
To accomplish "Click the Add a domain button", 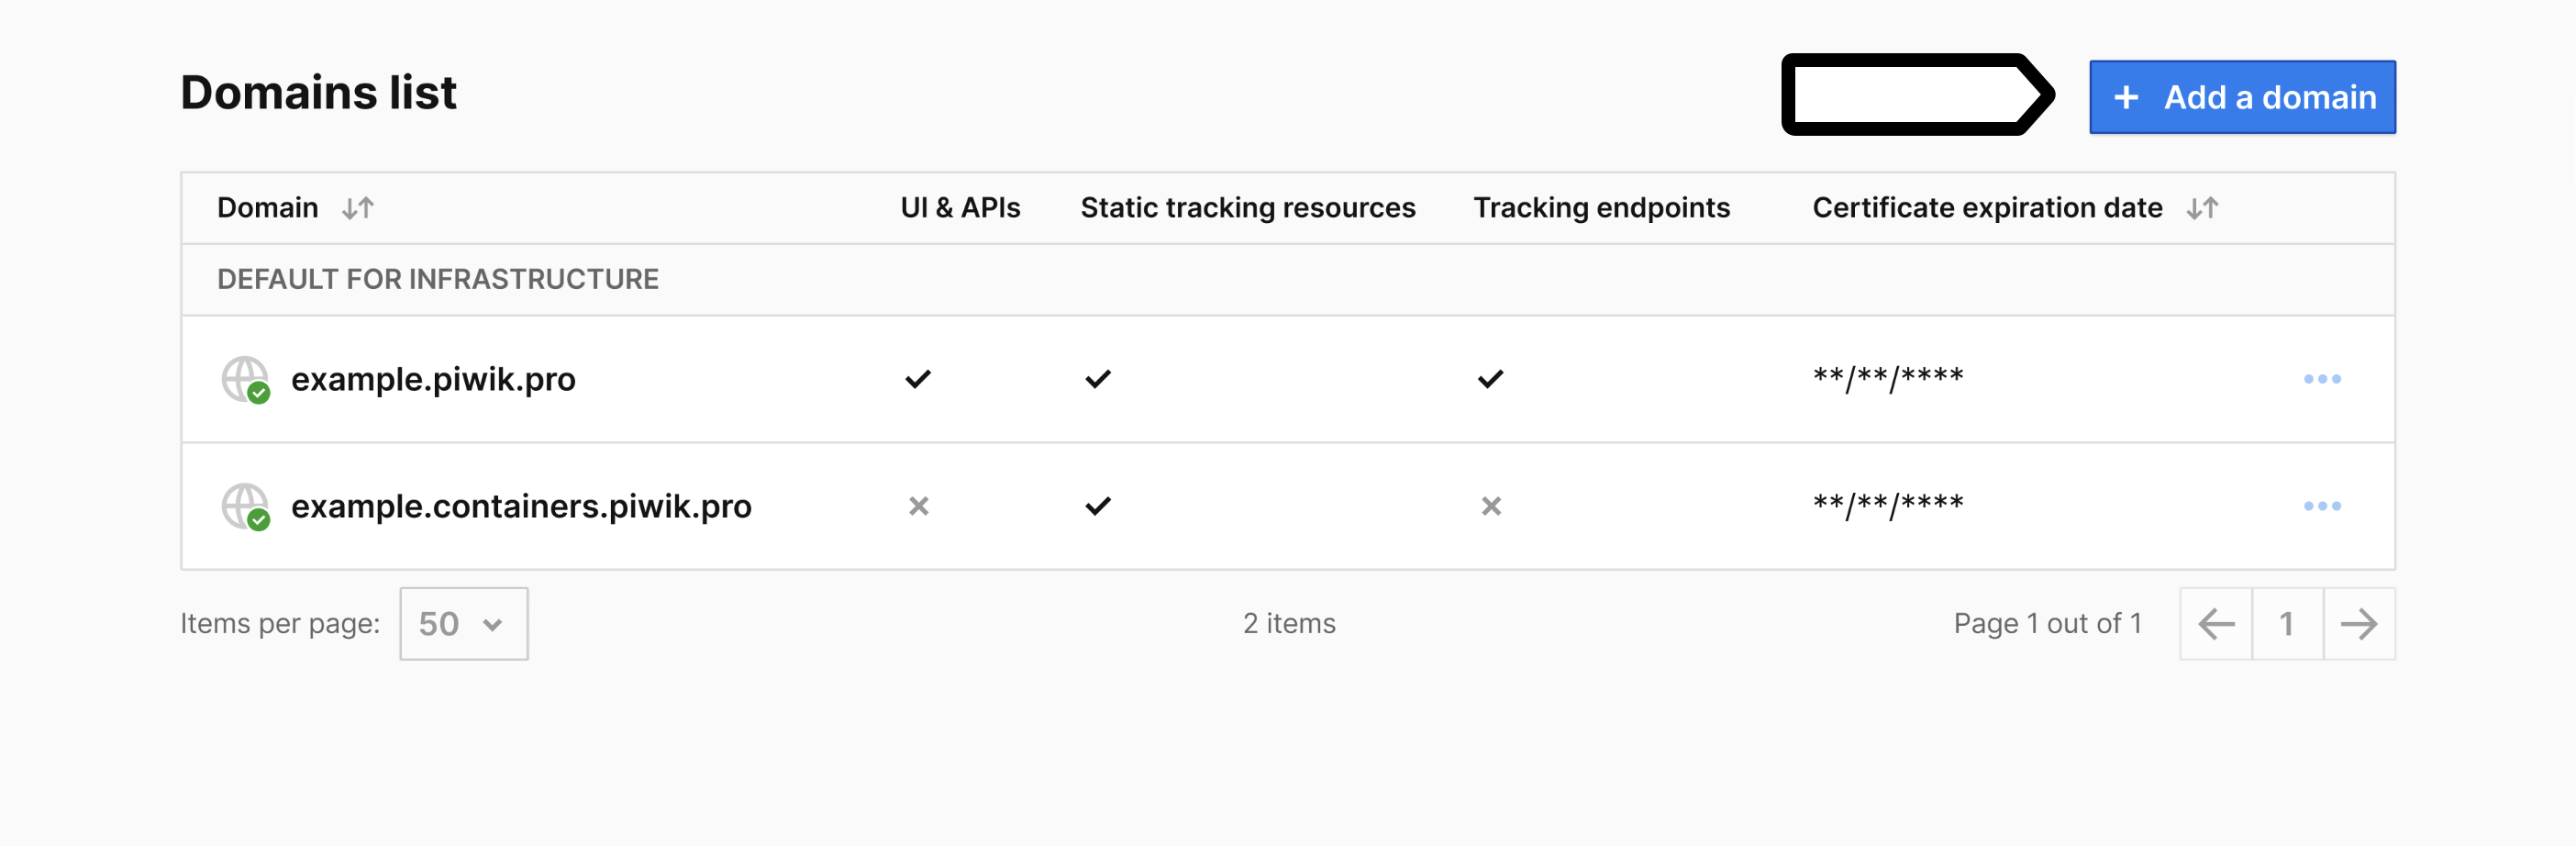I will tap(2242, 97).
